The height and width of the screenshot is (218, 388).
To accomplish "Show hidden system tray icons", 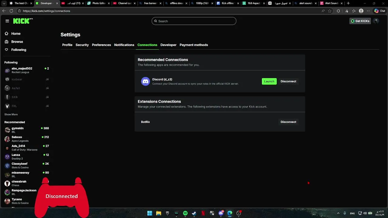I will point(338,213).
